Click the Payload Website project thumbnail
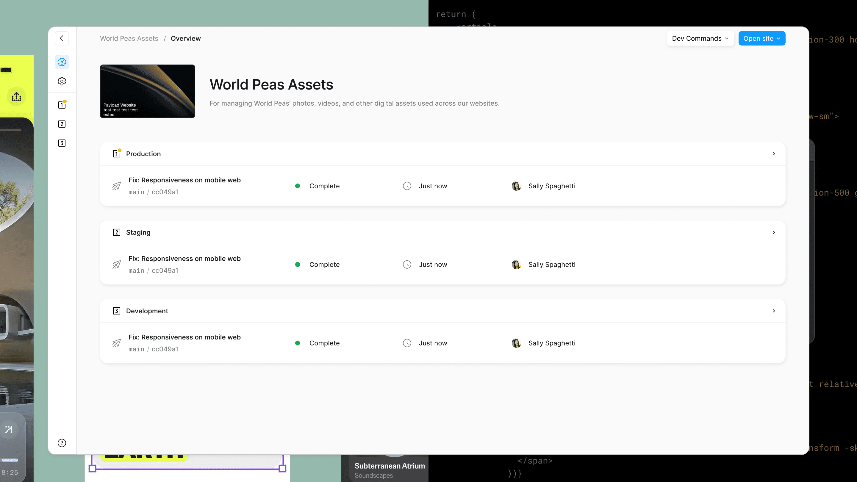 point(147,91)
